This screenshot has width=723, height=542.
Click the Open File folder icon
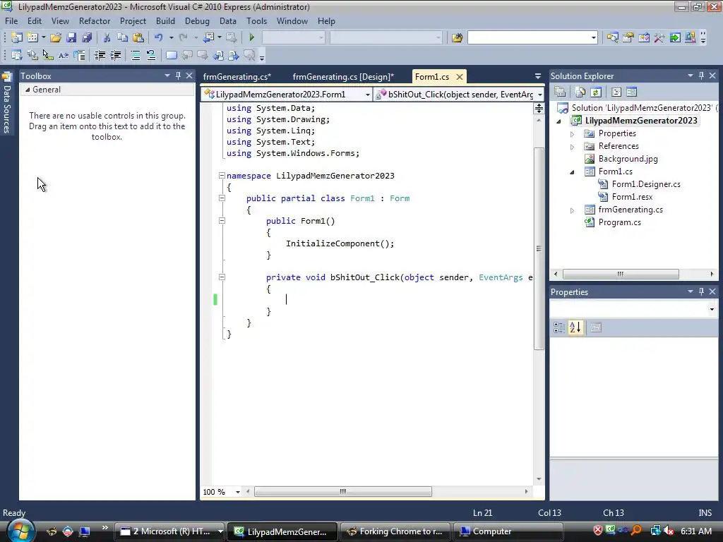coord(56,37)
